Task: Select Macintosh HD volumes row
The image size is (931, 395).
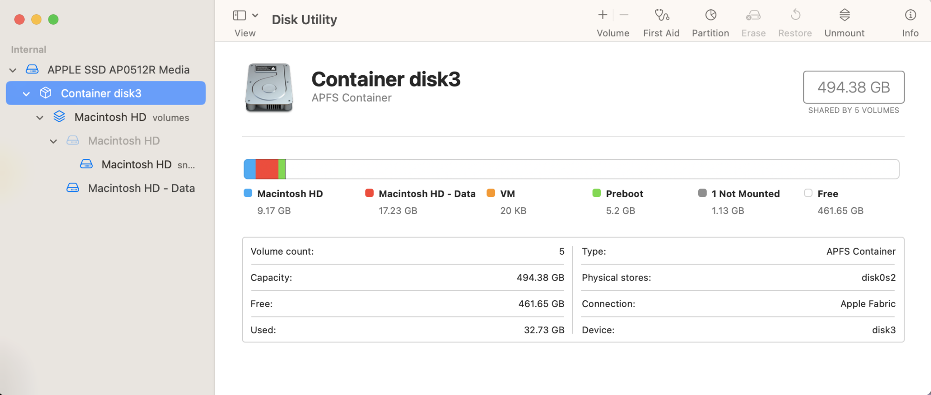Action: pos(106,117)
